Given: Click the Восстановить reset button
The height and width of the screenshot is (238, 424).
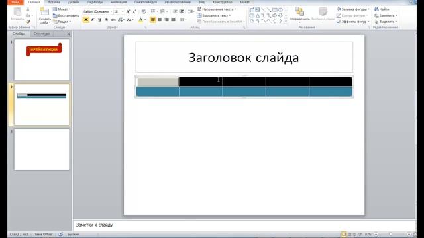Looking at the screenshot, I should pos(66,15).
